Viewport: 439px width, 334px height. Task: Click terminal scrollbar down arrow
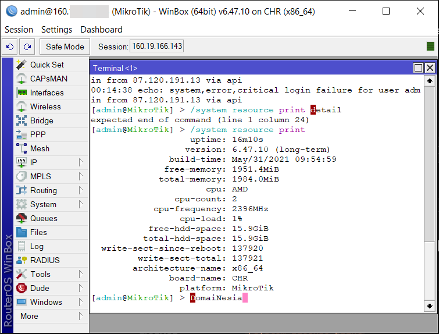tap(430, 306)
